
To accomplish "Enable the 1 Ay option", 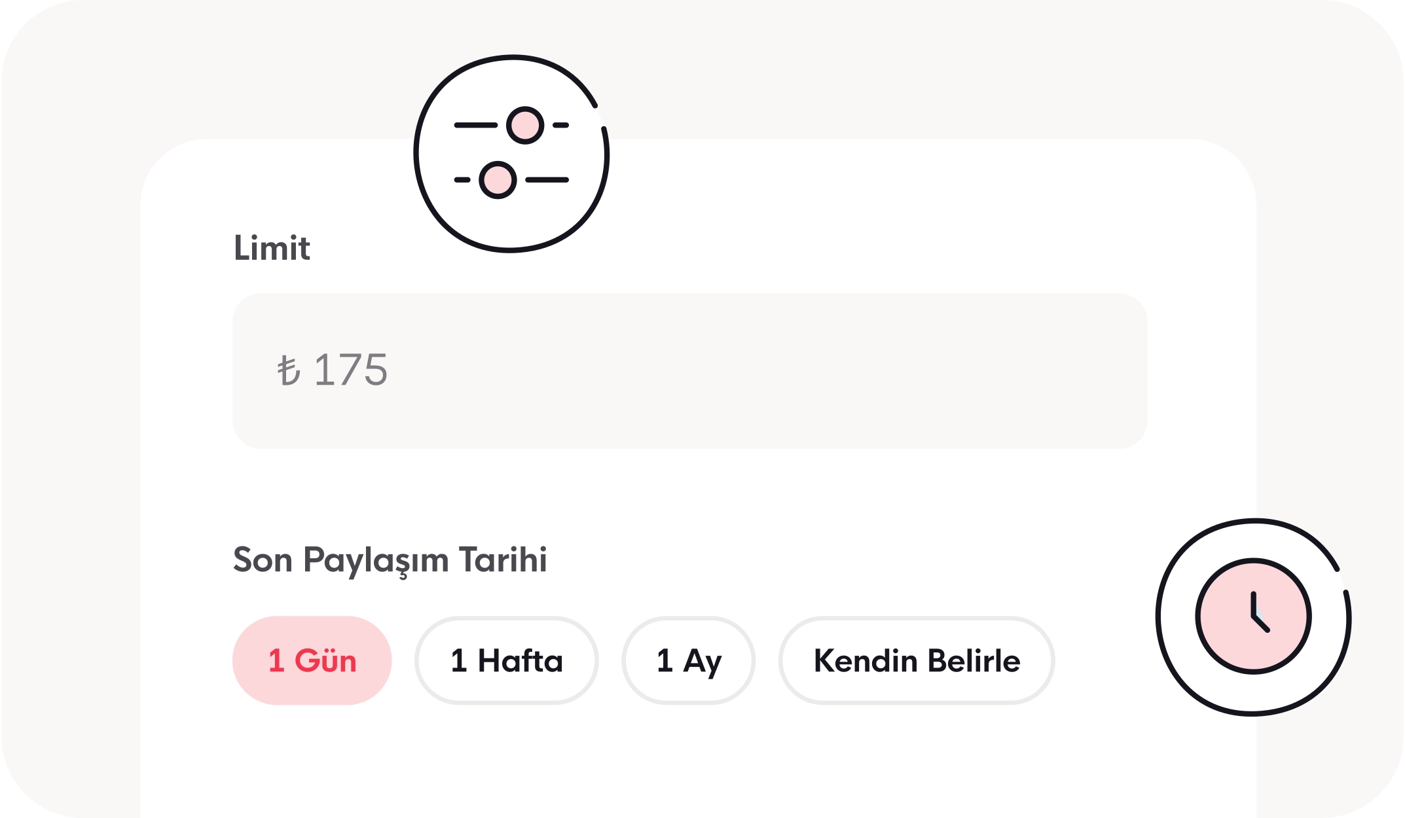I will pos(689,660).
